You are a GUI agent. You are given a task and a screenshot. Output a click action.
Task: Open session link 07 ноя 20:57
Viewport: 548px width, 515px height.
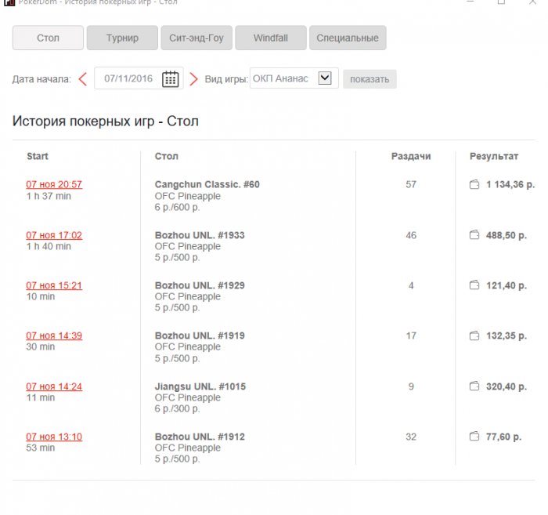(54, 185)
